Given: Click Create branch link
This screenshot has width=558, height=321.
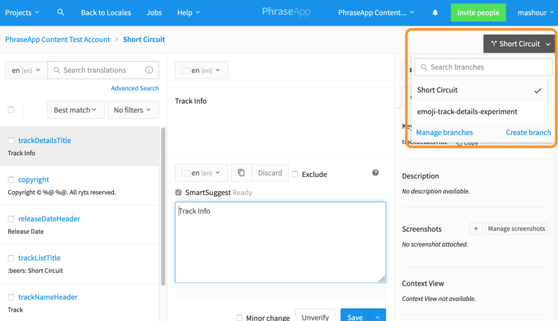Looking at the screenshot, I should coord(529,133).
